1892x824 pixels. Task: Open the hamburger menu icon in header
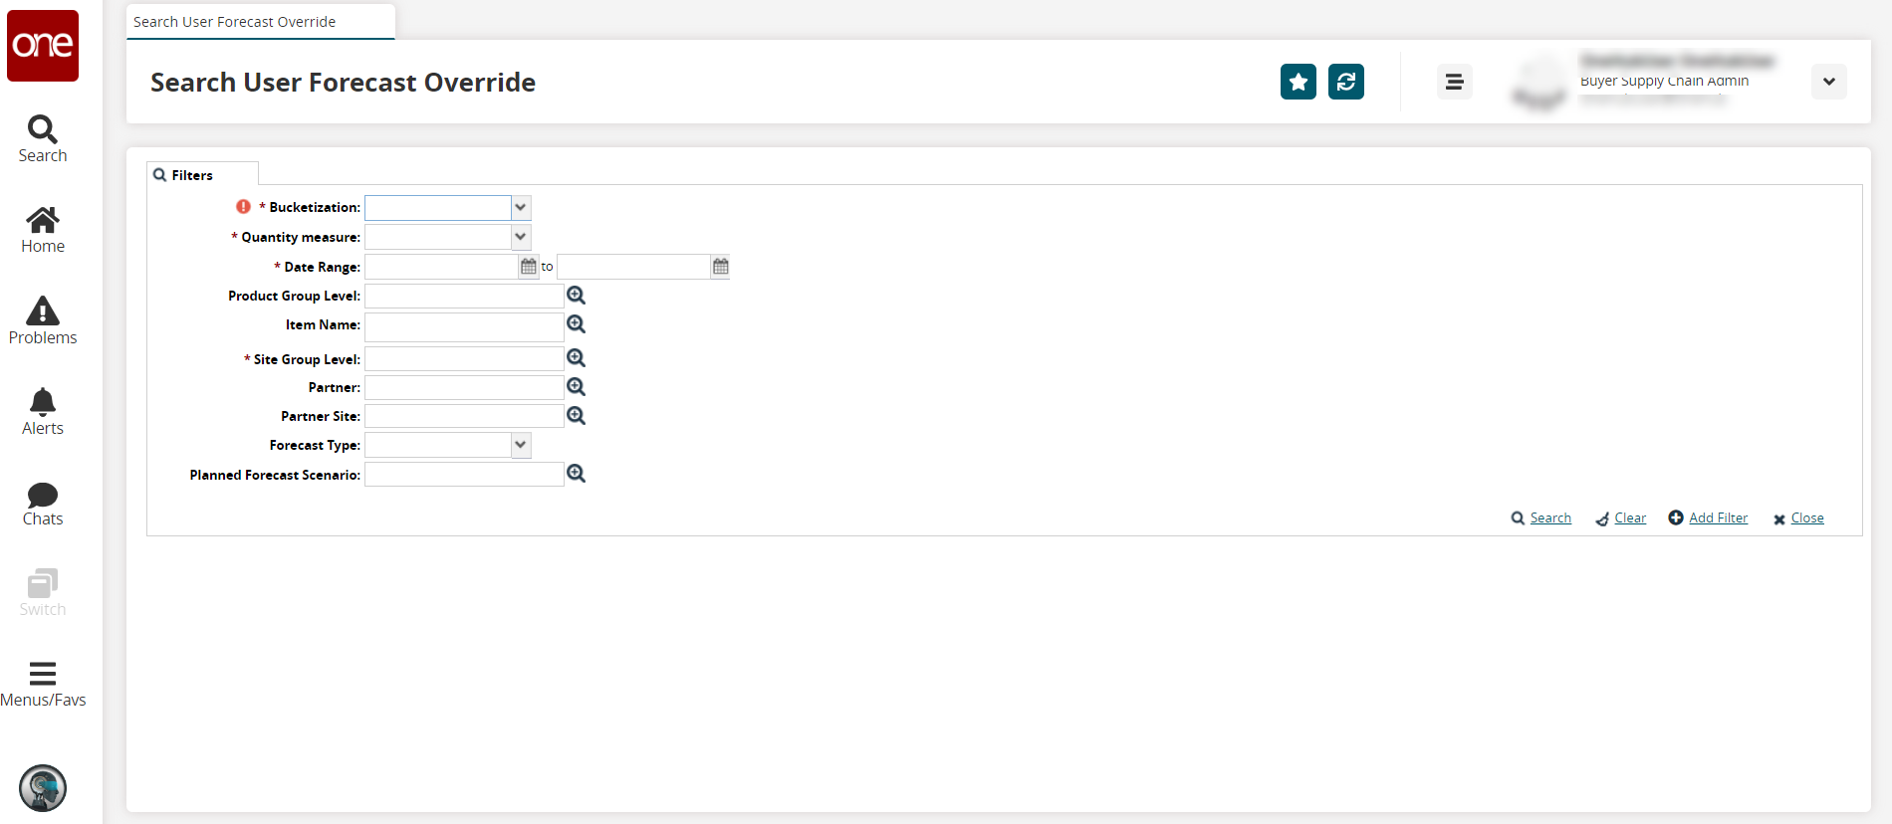click(x=1454, y=82)
